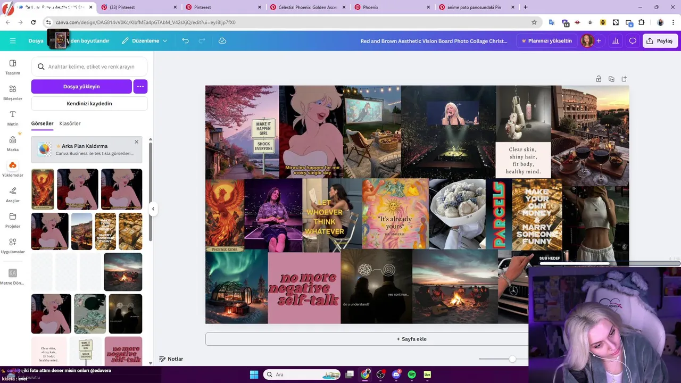Click Sayfa ekle to add page
The width and height of the screenshot is (681, 383).
411,339
